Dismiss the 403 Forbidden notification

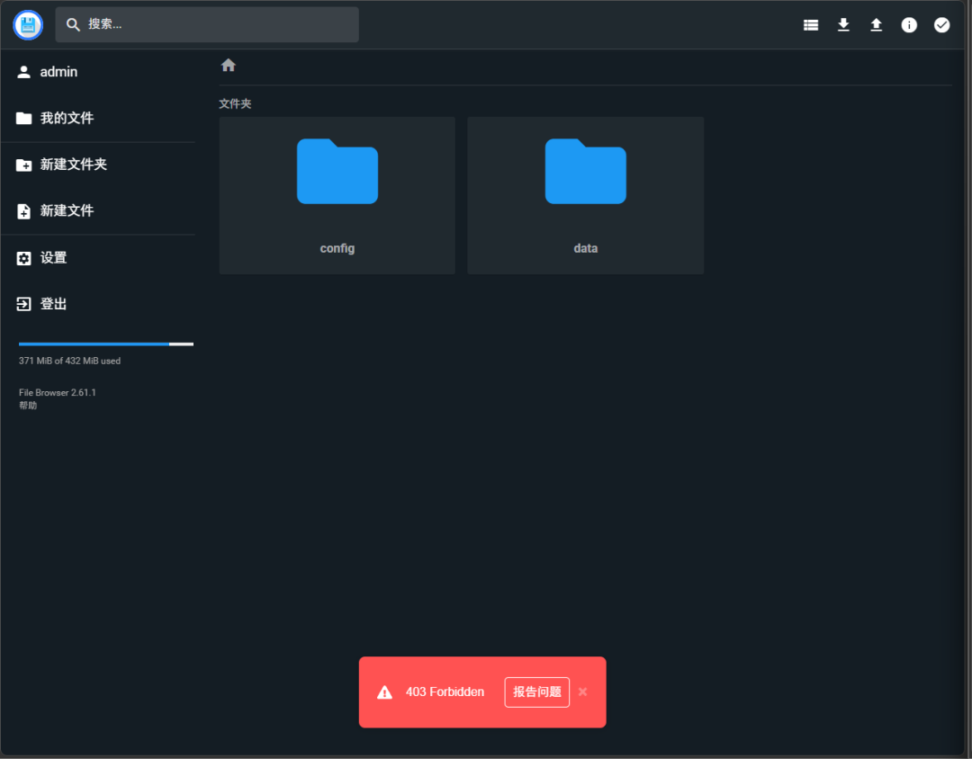tap(582, 692)
